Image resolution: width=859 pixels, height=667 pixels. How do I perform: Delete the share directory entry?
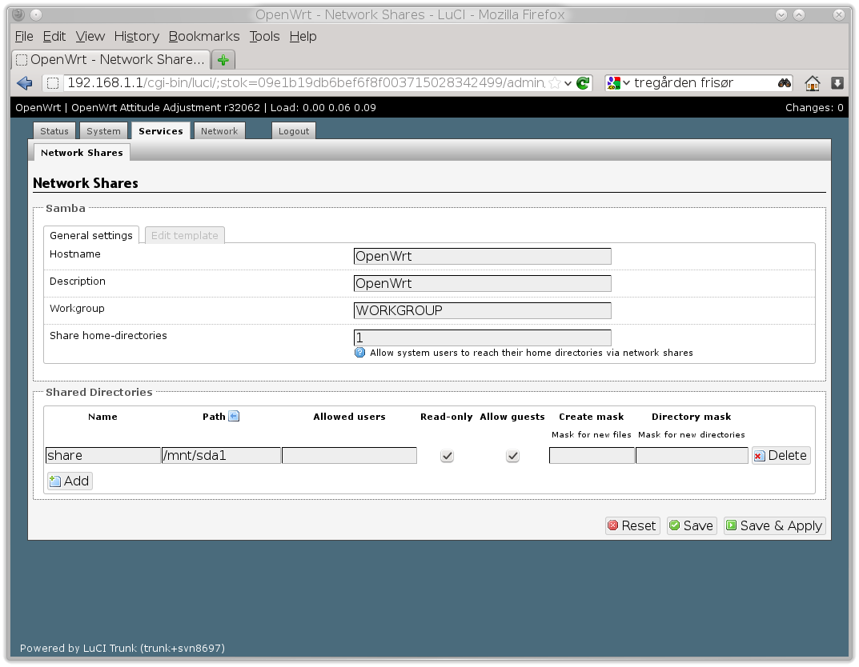tap(781, 455)
